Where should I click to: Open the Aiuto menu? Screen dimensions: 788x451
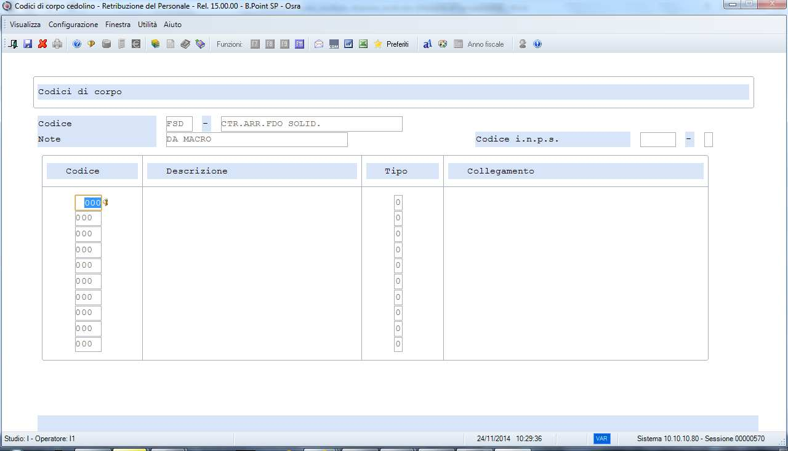[x=172, y=25]
